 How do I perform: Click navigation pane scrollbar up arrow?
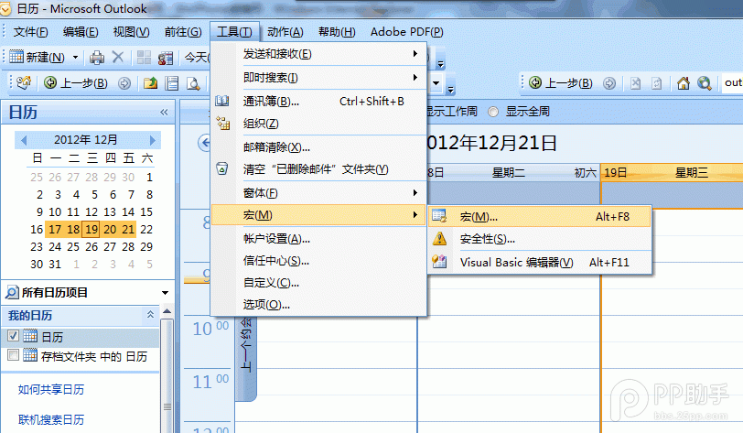tap(167, 311)
